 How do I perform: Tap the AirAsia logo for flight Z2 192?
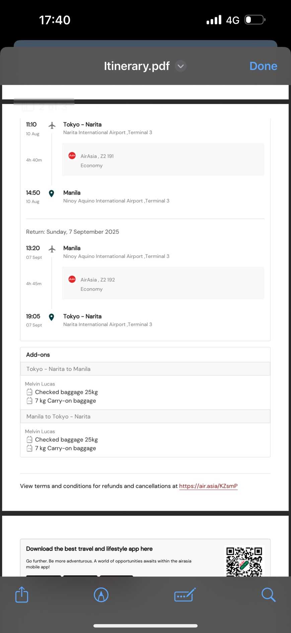tap(72, 279)
